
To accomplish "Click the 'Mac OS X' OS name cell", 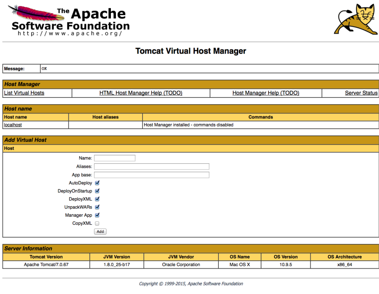I will coord(240,264).
